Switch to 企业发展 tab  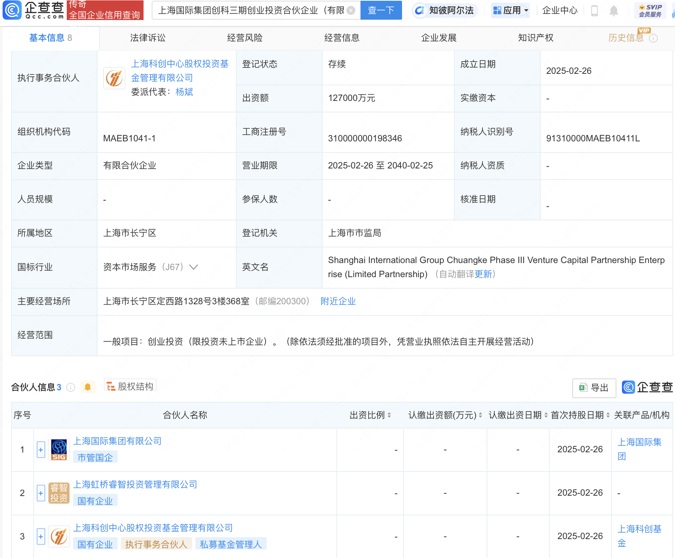tap(439, 38)
